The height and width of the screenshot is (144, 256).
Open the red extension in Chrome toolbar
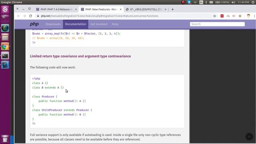point(222,16)
